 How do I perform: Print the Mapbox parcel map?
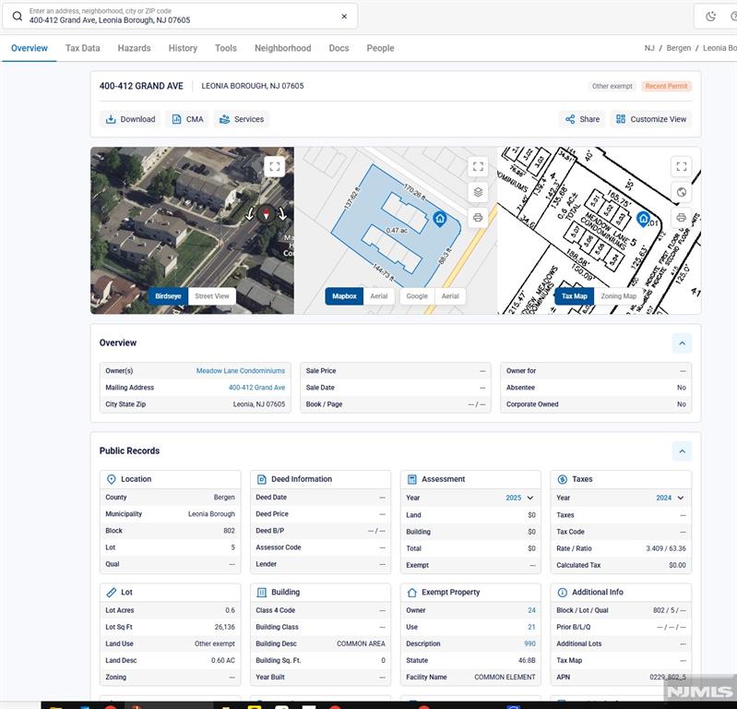(478, 218)
